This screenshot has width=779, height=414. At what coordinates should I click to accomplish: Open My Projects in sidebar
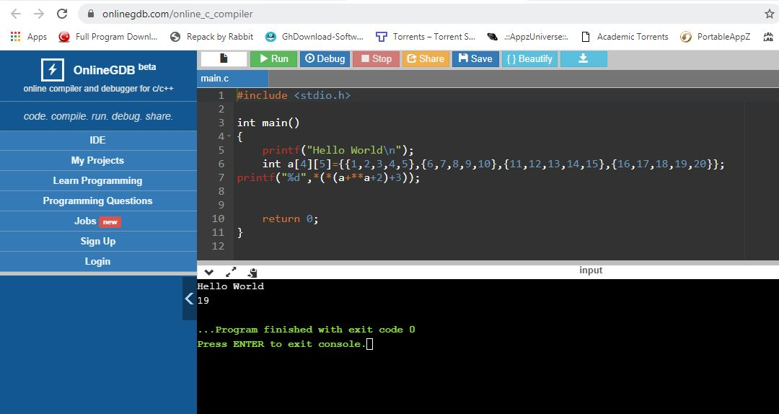click(98, 161)
